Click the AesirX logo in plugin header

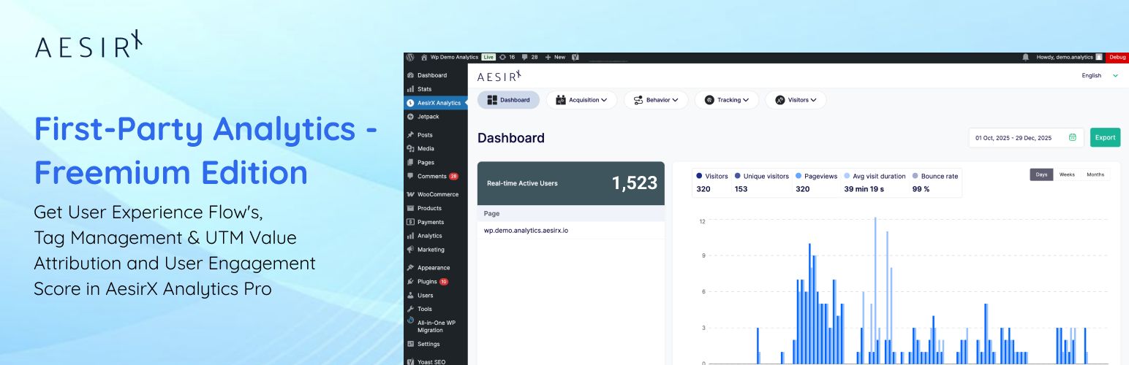coord(499,75)
